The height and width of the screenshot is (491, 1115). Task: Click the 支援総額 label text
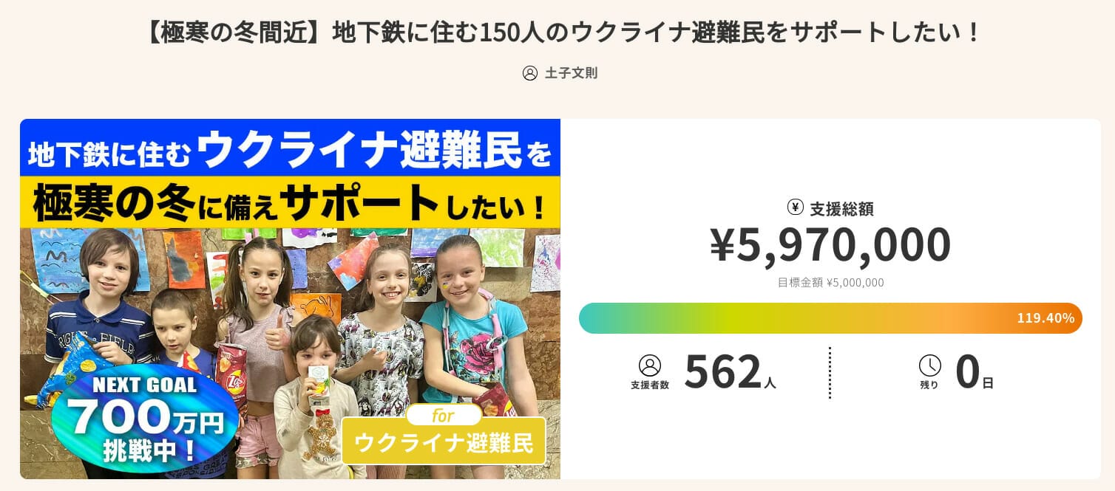[x=841, y=209]
